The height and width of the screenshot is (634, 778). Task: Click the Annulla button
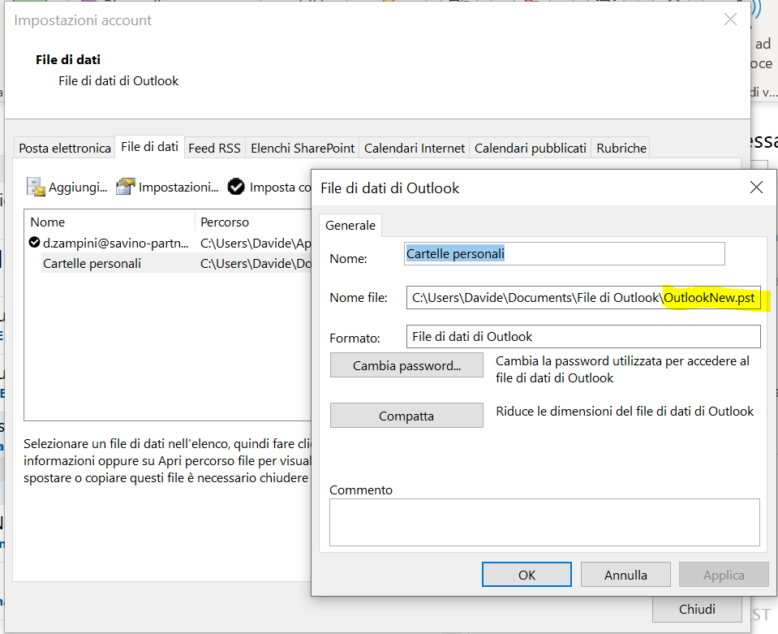coord(625,575)
